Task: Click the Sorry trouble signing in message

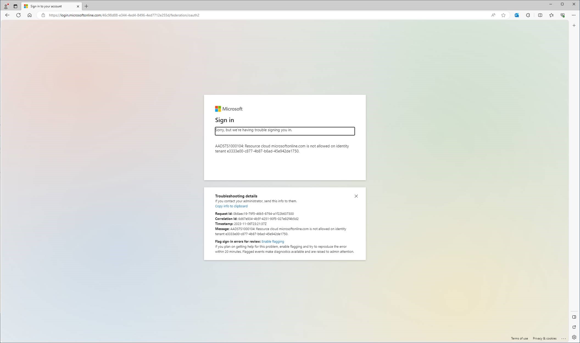Action: pos(285,131)
